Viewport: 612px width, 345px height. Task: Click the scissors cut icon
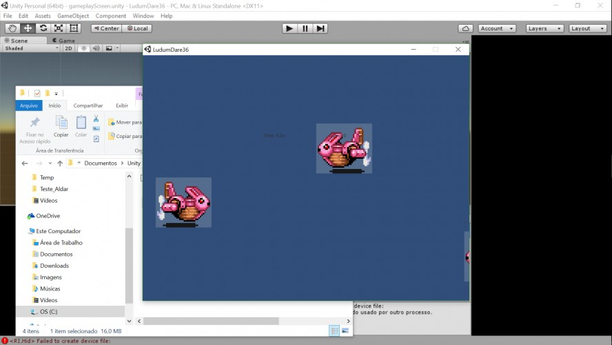pos(96,119)
